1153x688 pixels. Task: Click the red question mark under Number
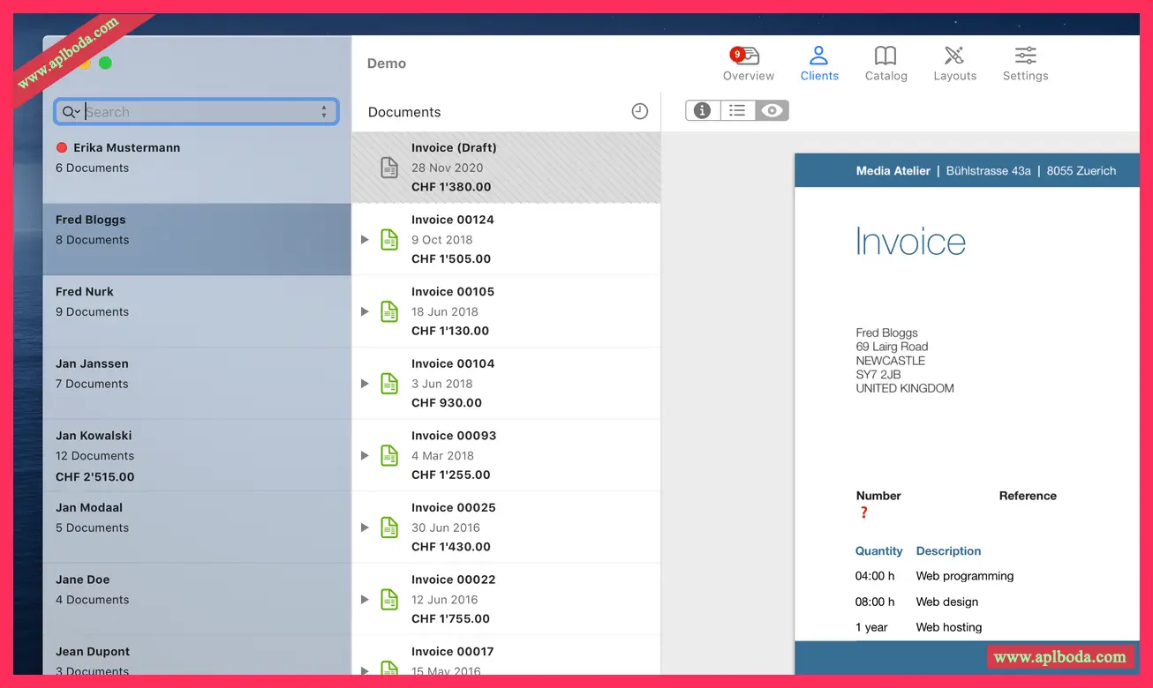(x=863, y=512)
